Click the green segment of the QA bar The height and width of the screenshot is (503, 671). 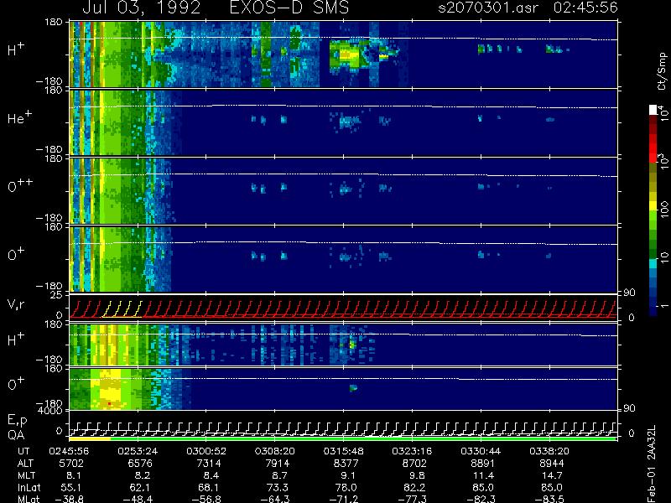(x=363, y=438)
